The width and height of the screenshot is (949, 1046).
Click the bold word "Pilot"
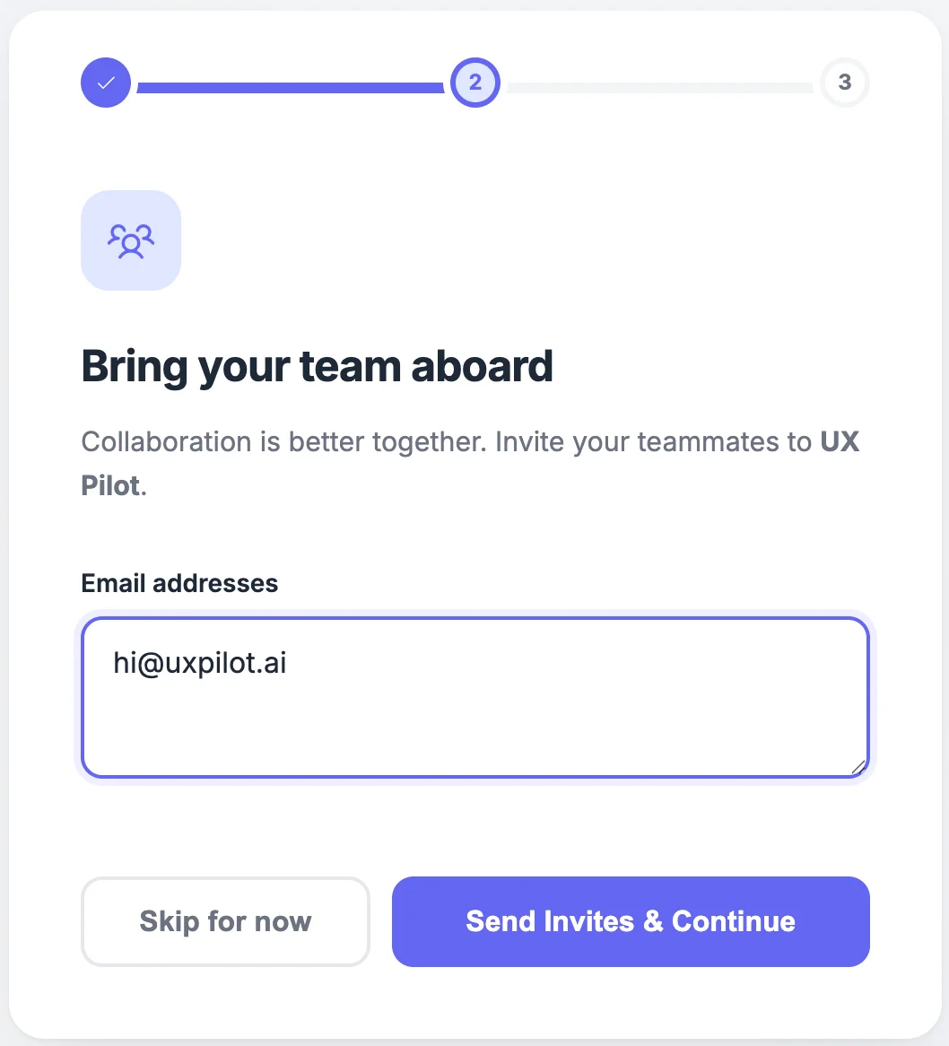[x=110, y=485]
